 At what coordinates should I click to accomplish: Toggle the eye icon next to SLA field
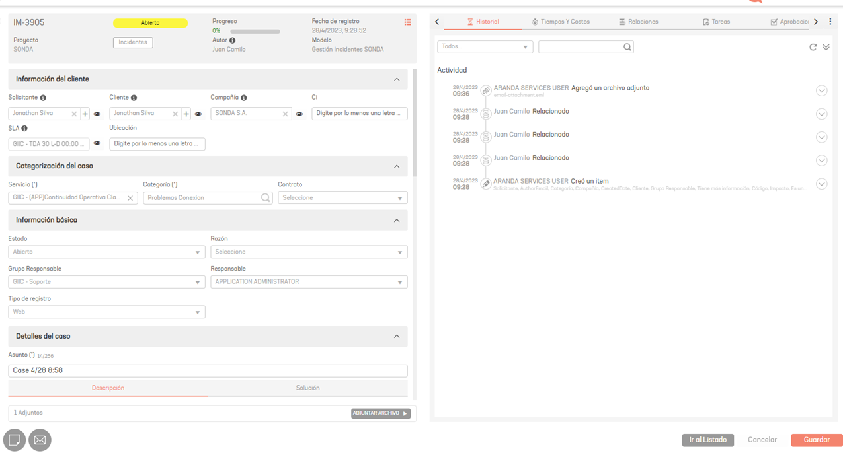click(x=97, y=143)
